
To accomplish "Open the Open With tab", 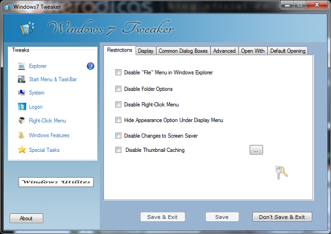I will point(253,51).
